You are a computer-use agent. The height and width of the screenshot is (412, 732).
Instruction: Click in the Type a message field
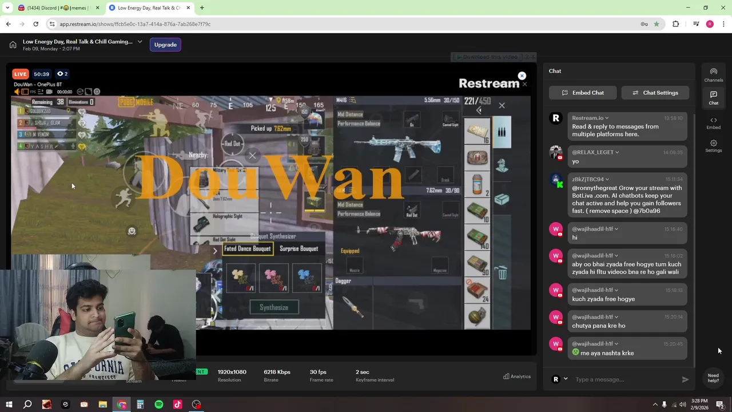[x=626, y=379]
